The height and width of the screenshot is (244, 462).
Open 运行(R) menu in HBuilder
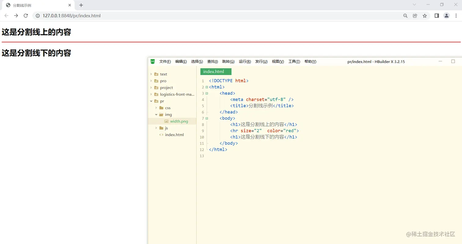245,62
